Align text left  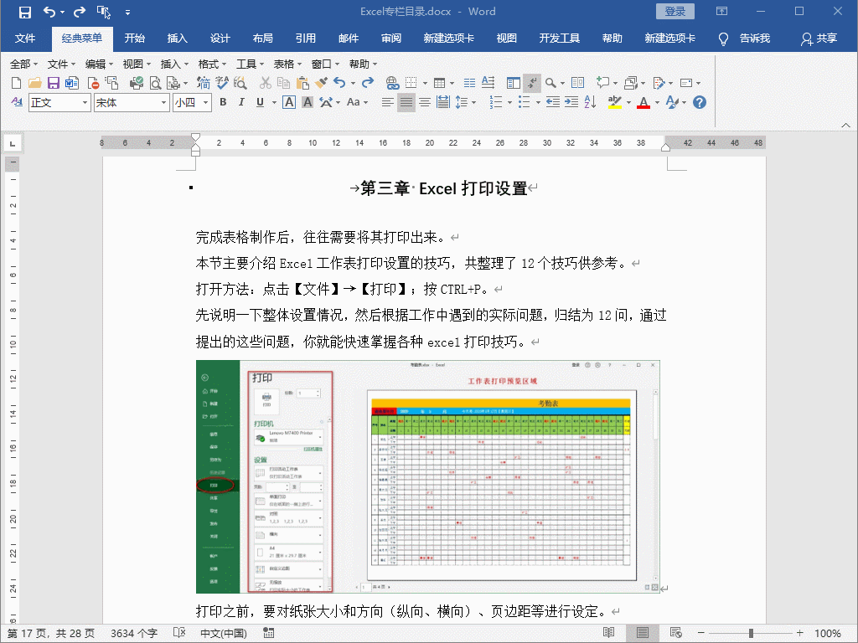[387, 102]
